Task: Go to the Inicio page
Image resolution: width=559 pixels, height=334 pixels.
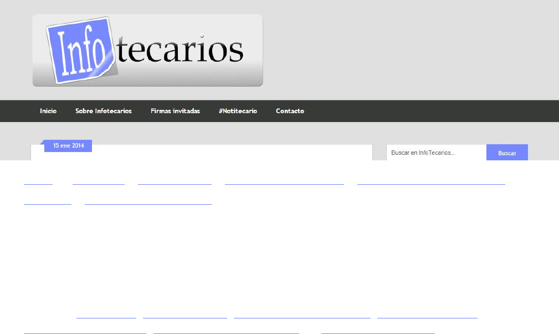Action: click(x=48, y=111)
